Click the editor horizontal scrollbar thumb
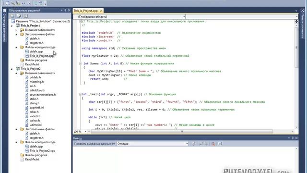This screenshot has width=307, height=173. (x=182, y=131)
